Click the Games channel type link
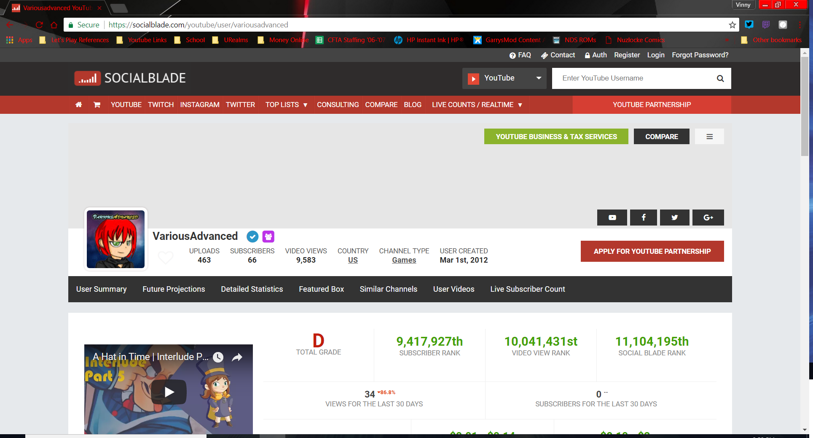The image size is (813, 438). pyautogui.click(x=404, y=260)
